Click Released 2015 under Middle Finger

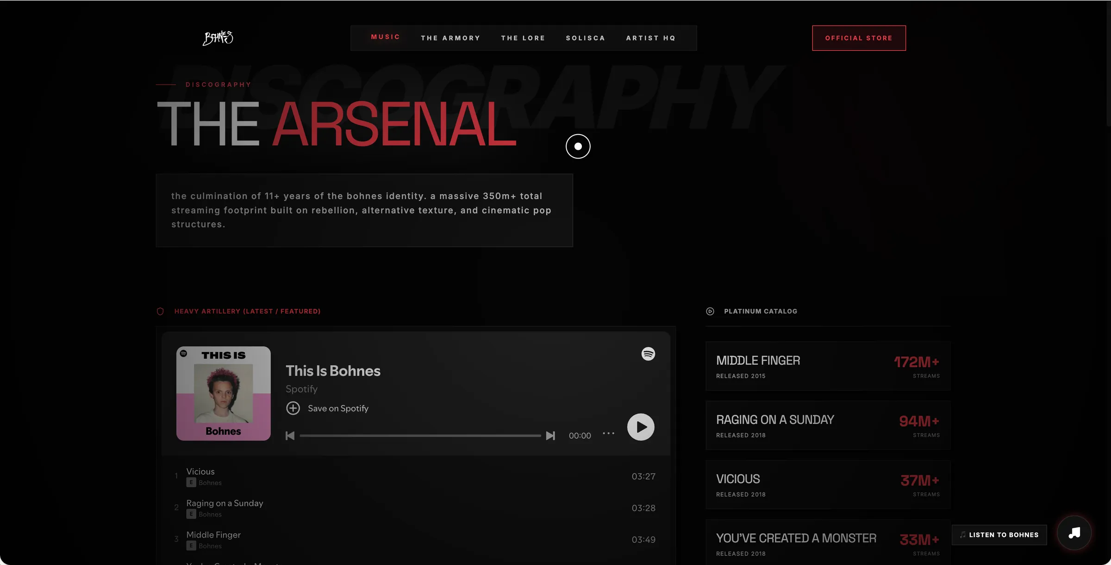point(741,376)
